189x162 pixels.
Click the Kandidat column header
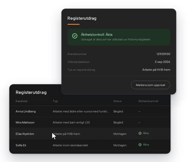click(22, 101)
